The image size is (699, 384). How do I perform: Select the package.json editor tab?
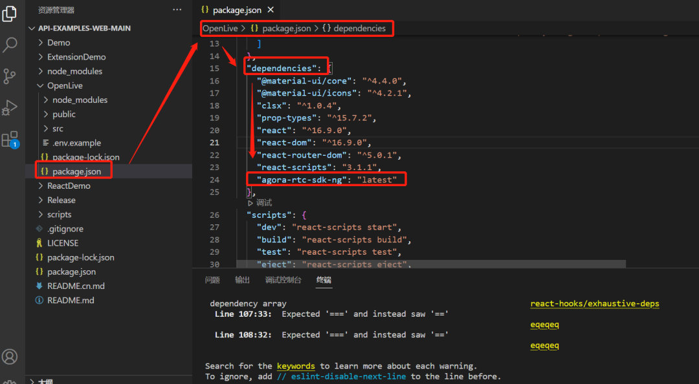pyautogui.click(x=237, y=10)
